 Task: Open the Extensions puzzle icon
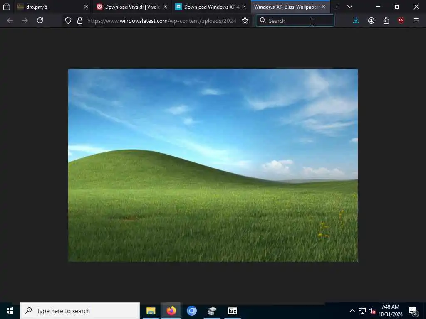click(386, 21)
